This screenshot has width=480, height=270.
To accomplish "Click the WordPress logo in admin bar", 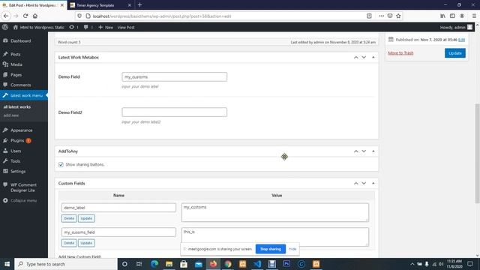I will (x=5, y=27).
